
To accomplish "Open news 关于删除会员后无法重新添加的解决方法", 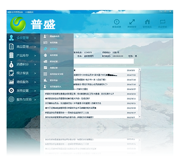I will (73, 103).
